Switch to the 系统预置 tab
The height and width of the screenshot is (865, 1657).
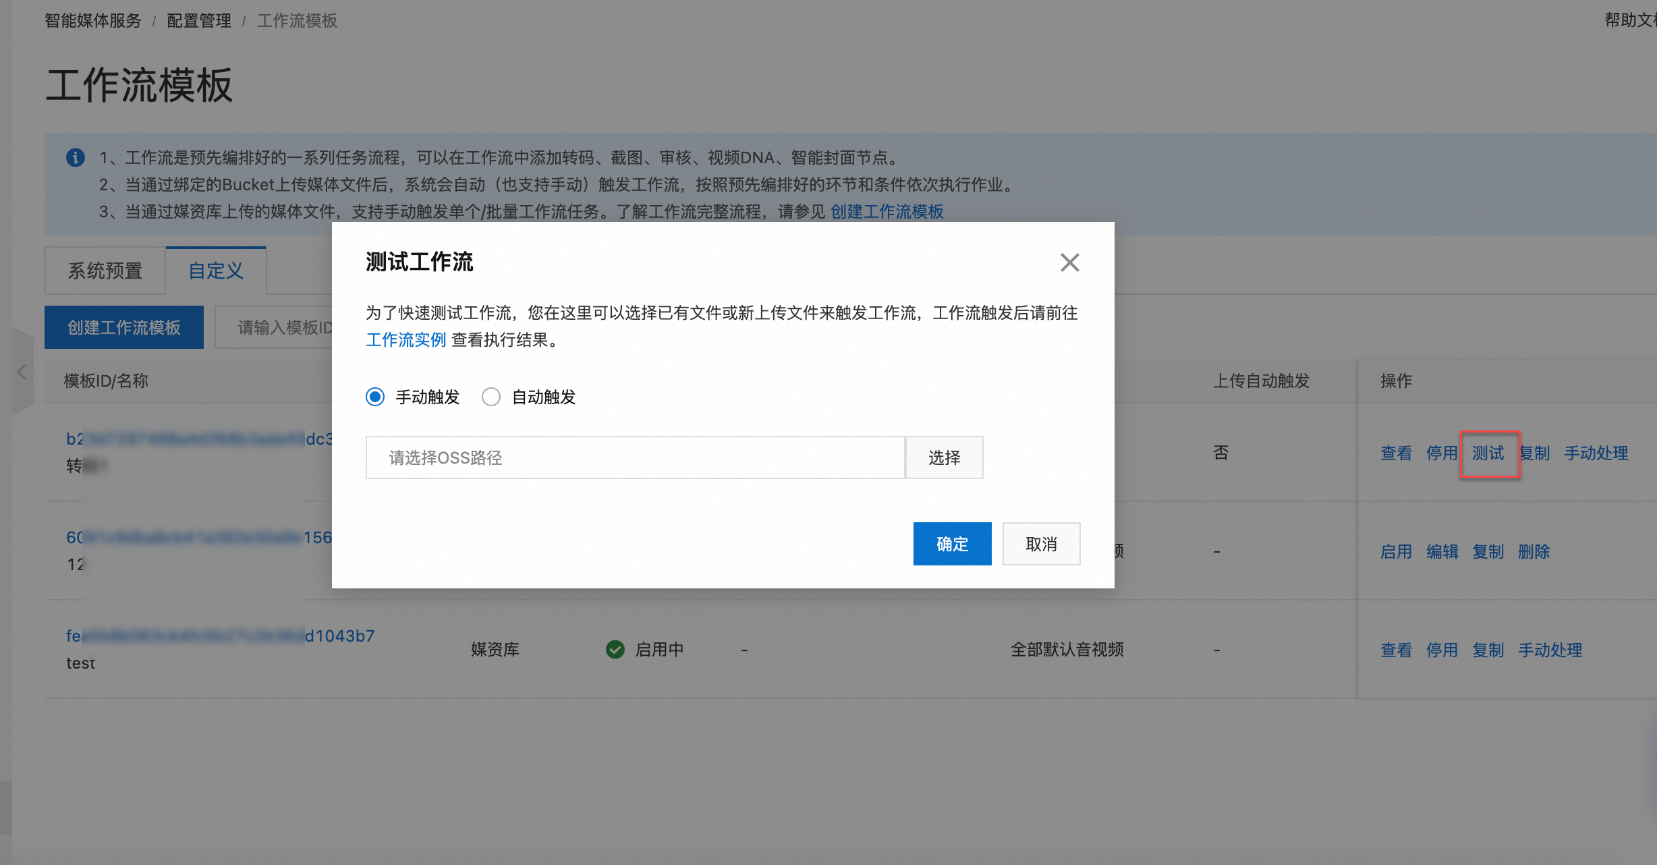105,271
